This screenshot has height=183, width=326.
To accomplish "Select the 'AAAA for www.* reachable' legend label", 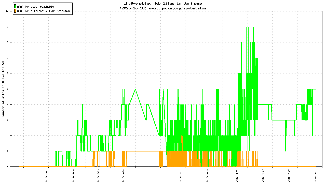I will [x=35, y=7].
